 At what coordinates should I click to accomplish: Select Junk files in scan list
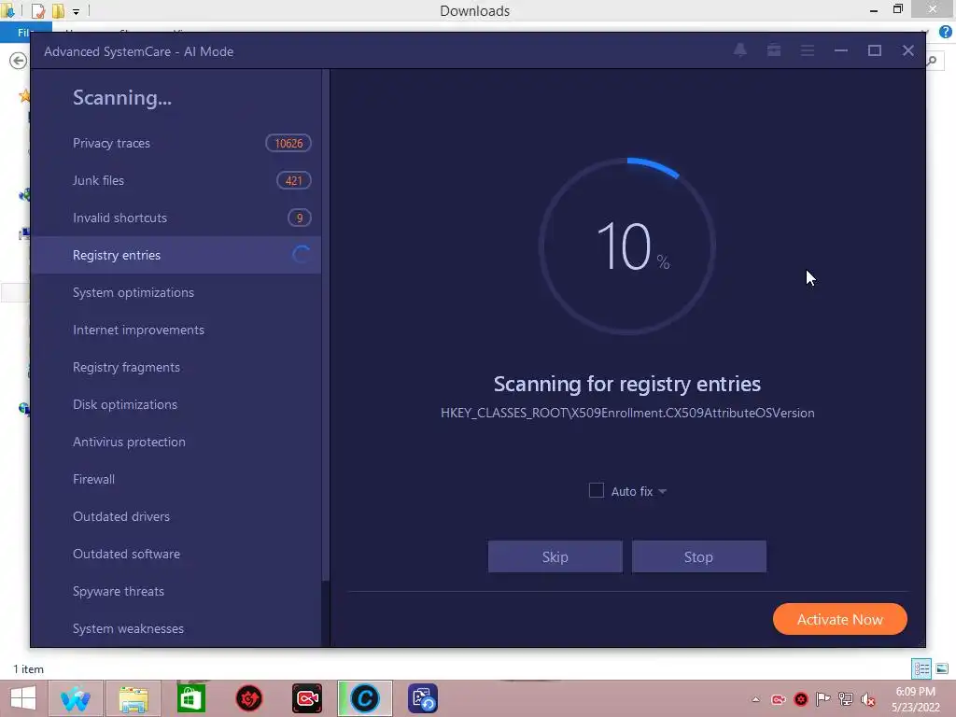[x=176, y=180]
